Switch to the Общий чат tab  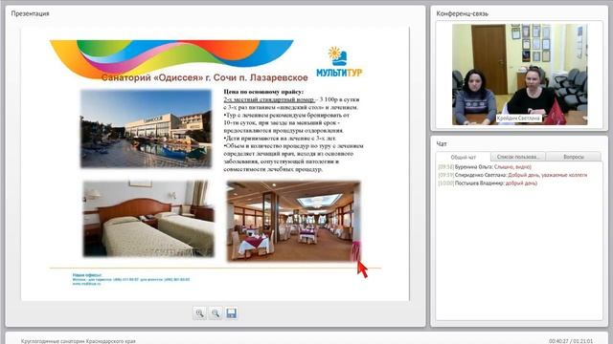click(464, 157)
